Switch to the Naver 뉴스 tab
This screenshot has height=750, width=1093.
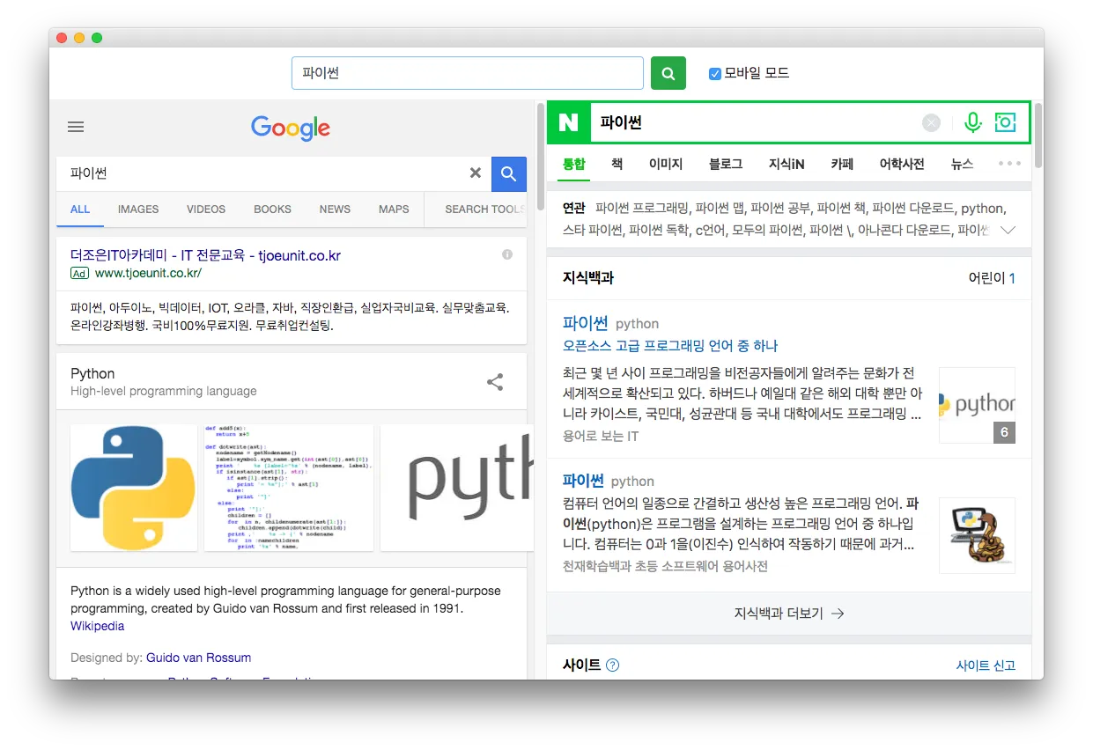coord(962,164)
